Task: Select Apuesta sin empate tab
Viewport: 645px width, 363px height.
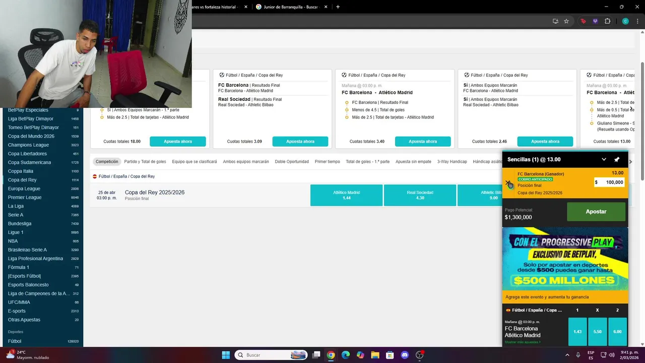Action: (x=413, y=162)
